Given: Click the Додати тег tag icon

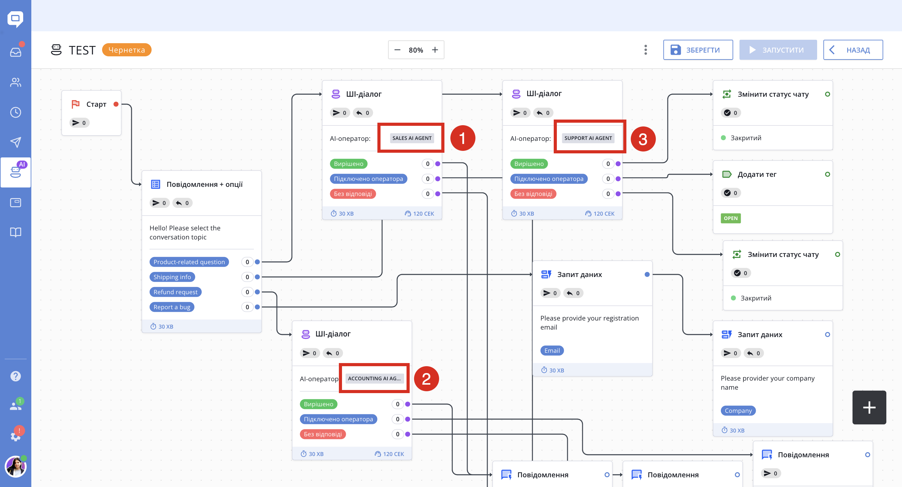Looking at the screenshot, I should [x=727, y=174].
